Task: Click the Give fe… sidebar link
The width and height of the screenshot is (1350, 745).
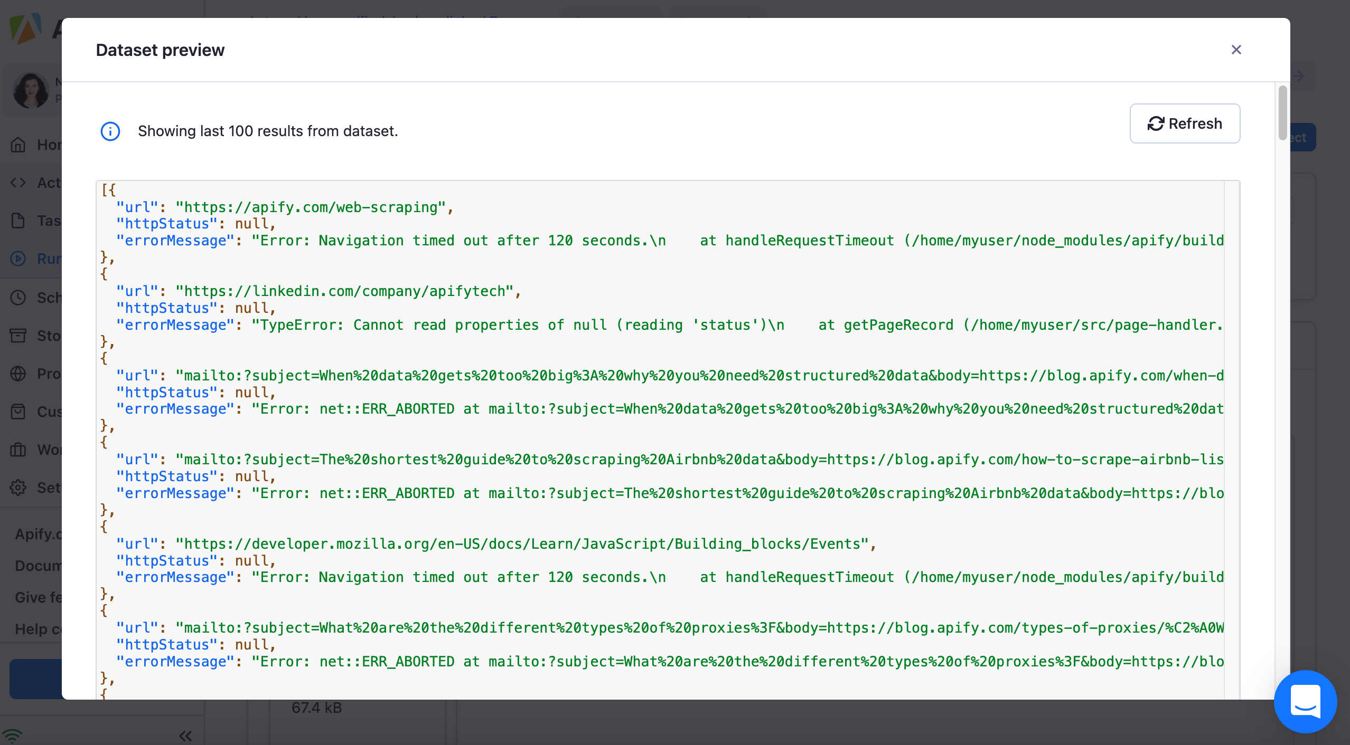Action: [38, 597]
